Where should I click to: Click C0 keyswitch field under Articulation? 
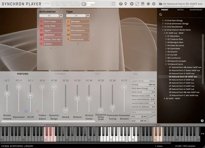click(49, 16)
